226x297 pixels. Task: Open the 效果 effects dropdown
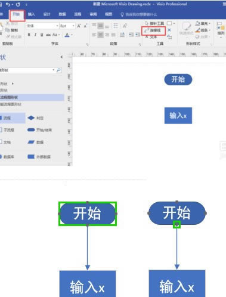click(x=203, y=37)
